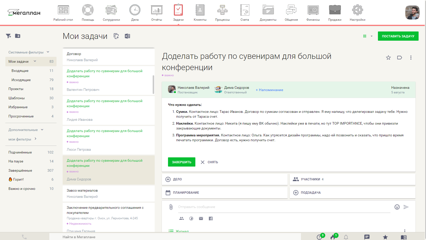Open Счета section
This screenshot has height=240, width=426.
[x=245, y=13]
